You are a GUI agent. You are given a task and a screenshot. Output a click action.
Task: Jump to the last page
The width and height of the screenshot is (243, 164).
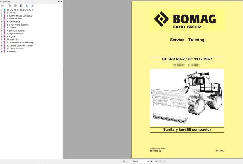click(156, 161)
